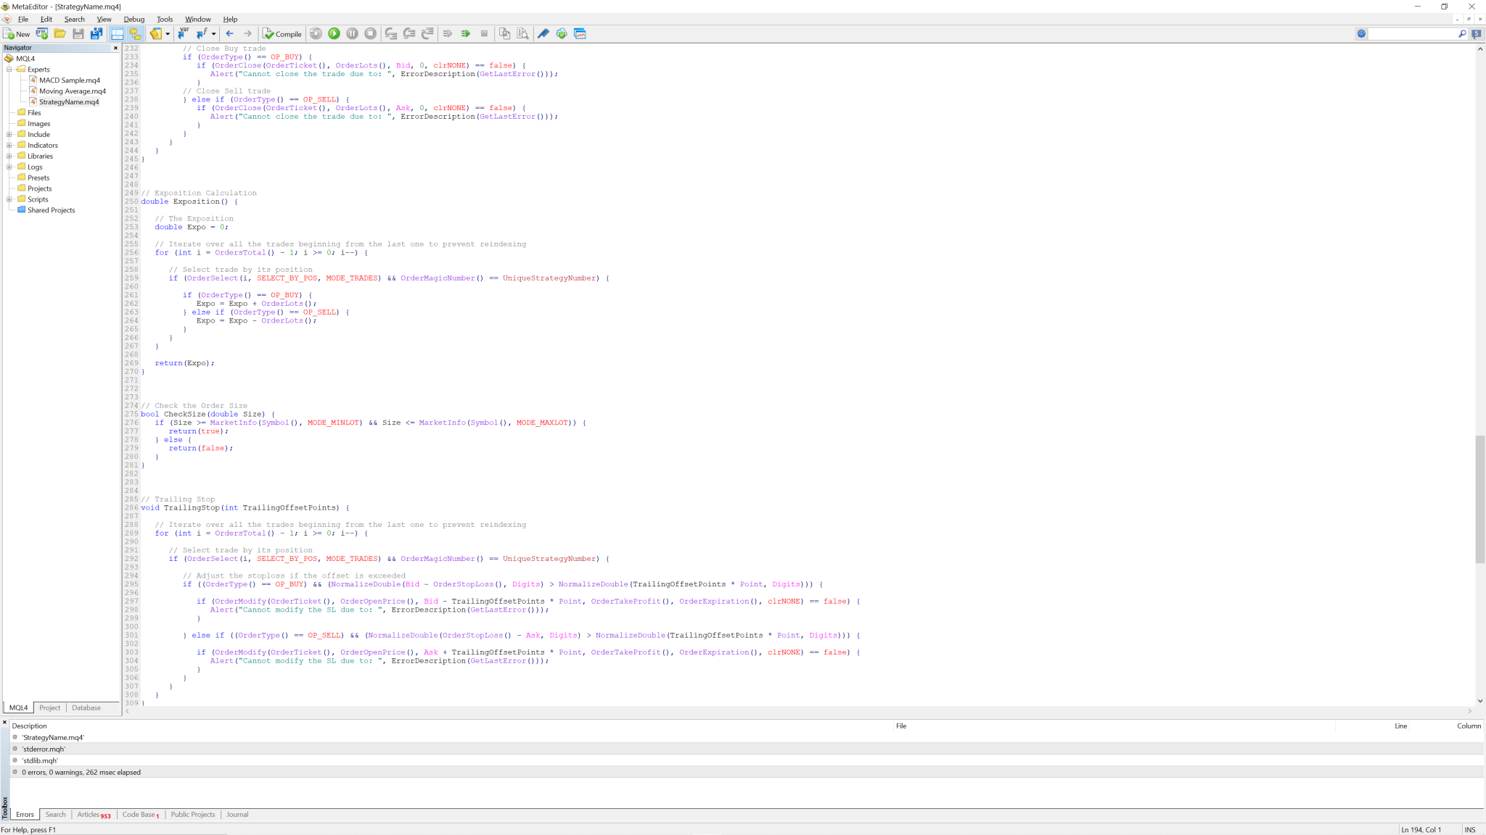Click the vertical editor scrollbar thumb
The width and height of the screenshot is (1486, 835).
coord(1479,499)
